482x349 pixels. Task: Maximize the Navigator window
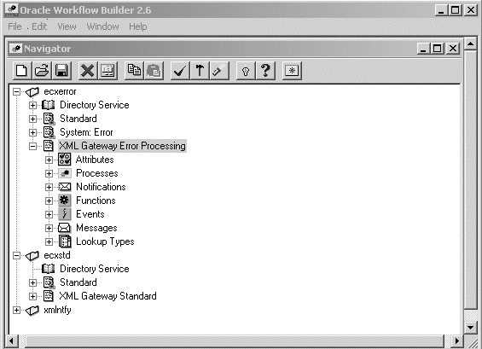coord(437,49)
